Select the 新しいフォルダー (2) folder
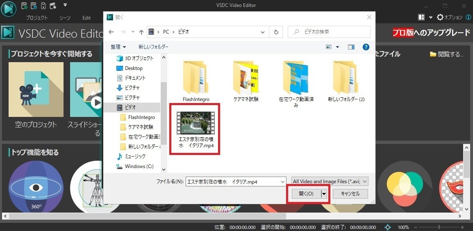This screenshot has width=473, height=231. click(x=346, y=81)
